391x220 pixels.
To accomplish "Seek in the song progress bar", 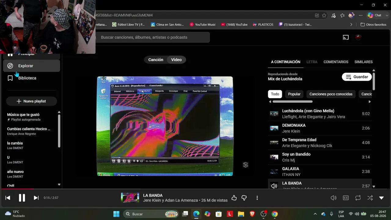I will click(195, 189).
